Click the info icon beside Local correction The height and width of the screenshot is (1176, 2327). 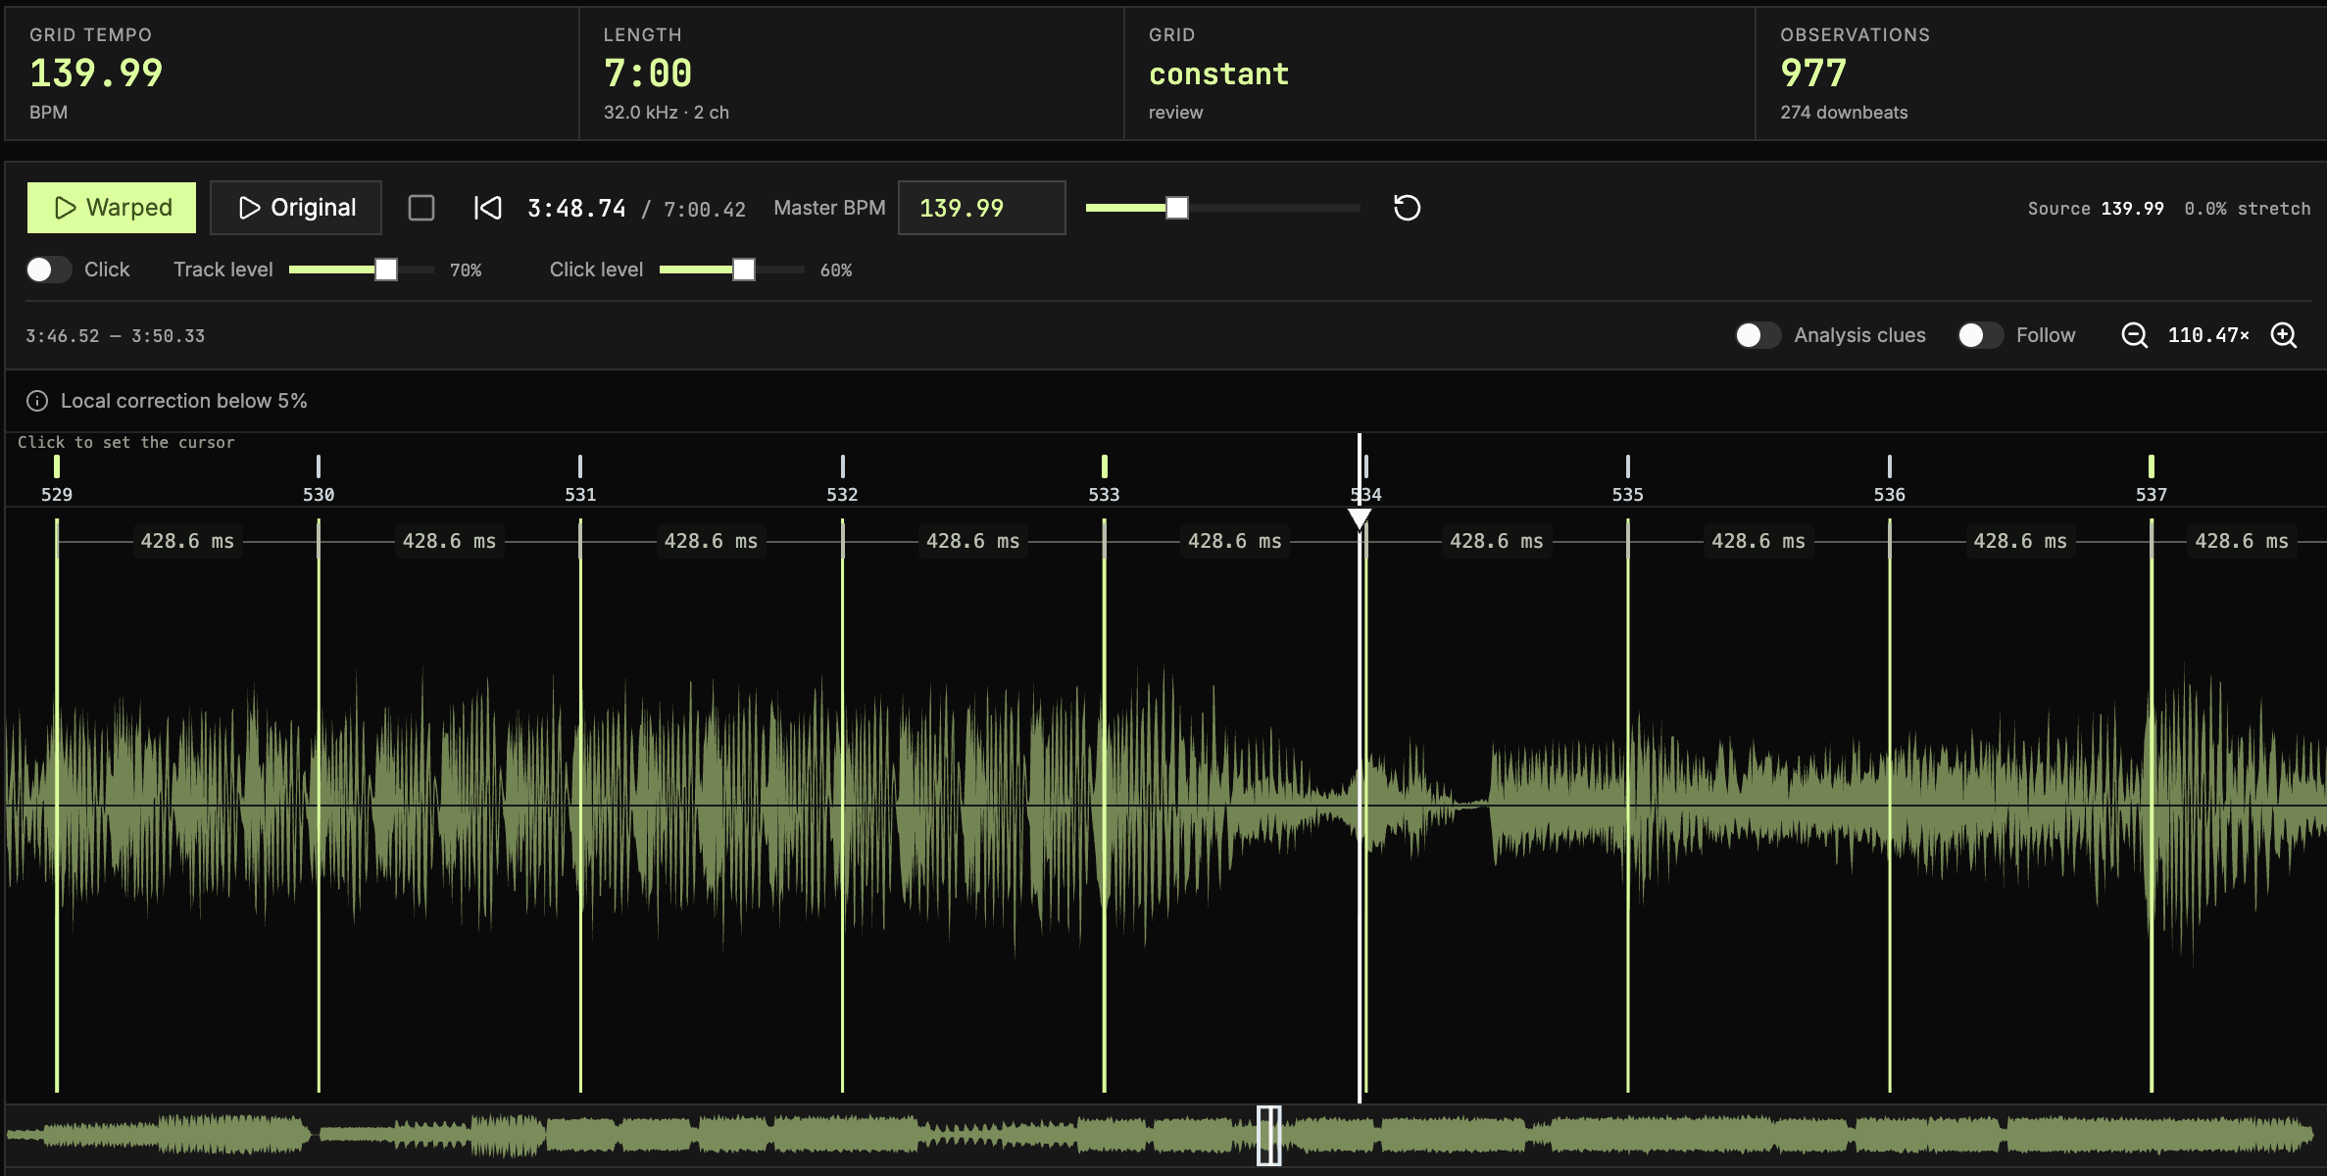[x=37, y=401]
